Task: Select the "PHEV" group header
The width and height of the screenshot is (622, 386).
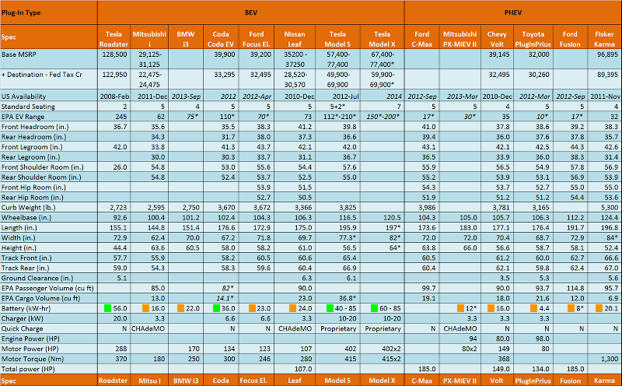Action: pos(513,12)
